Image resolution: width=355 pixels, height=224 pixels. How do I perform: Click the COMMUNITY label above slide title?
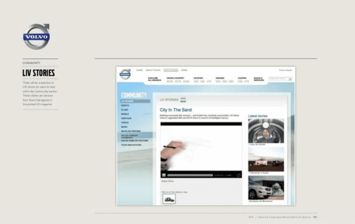pyautogui.click(x=31, y=63)
